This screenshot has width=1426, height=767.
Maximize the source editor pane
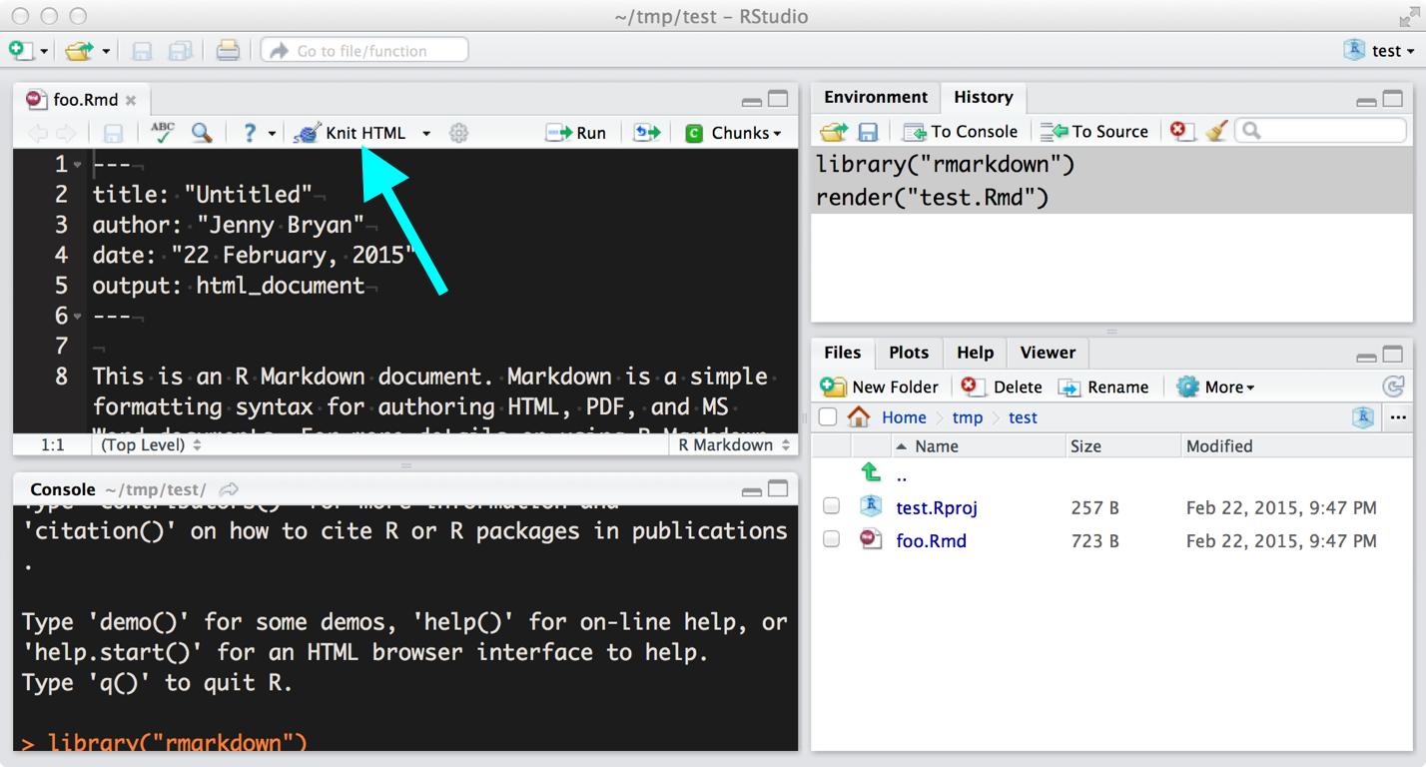tap(778, 99)
